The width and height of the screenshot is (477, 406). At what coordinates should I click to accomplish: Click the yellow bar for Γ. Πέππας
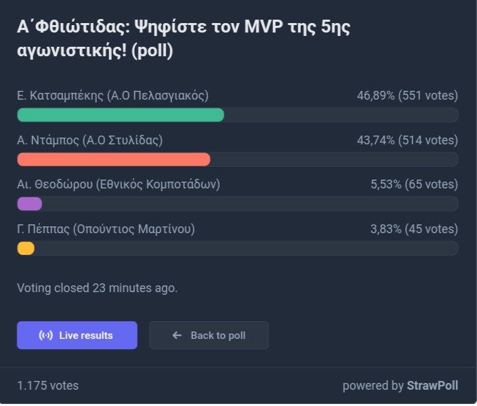click(26, 248)
